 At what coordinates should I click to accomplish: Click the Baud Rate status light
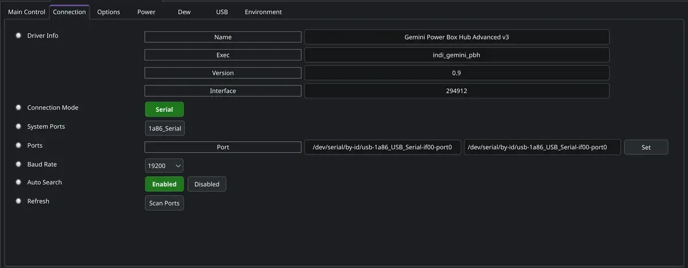(18, 165)
